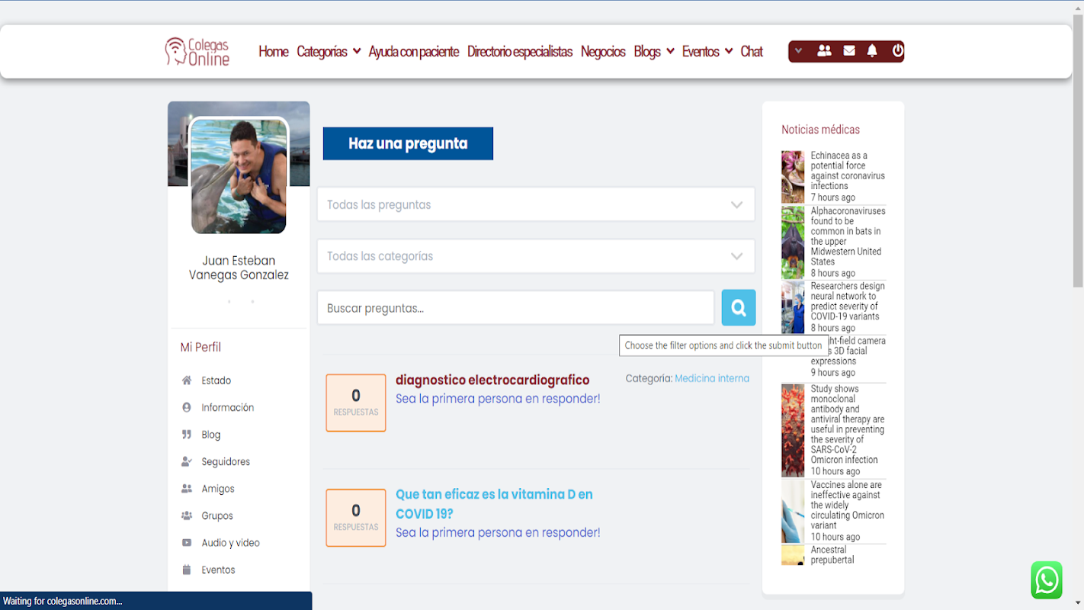Open the monoclonal antibody study article
Image resolution: width=1084 pixels, height=610 pixels.
pos(848,424)
